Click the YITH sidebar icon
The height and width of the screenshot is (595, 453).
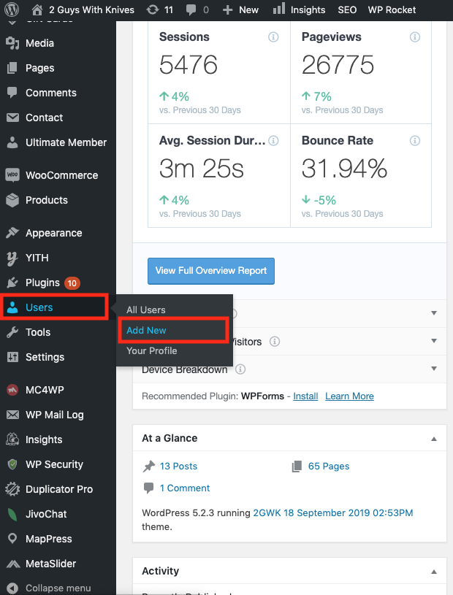point(12,258)
